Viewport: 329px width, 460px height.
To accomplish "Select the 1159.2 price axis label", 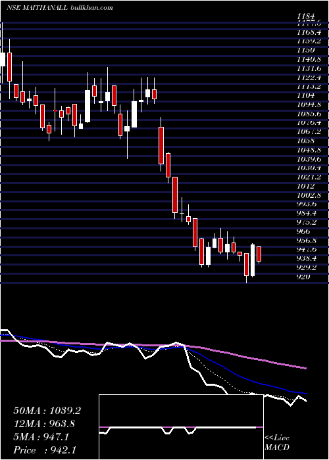I will [x=309, y=41].
